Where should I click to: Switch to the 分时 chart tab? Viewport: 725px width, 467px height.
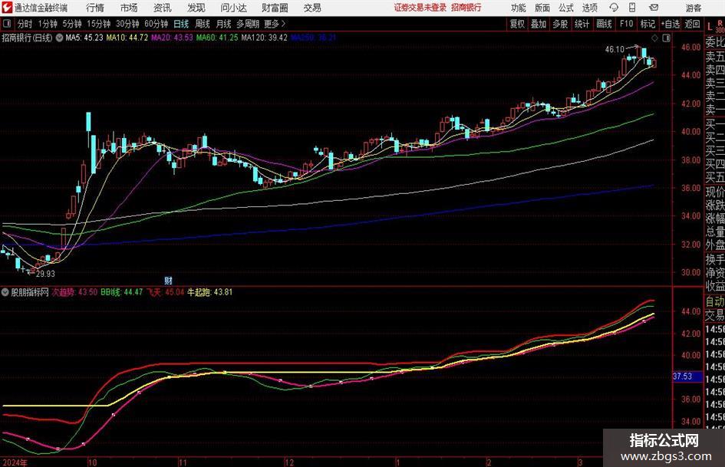click(25, 24)
